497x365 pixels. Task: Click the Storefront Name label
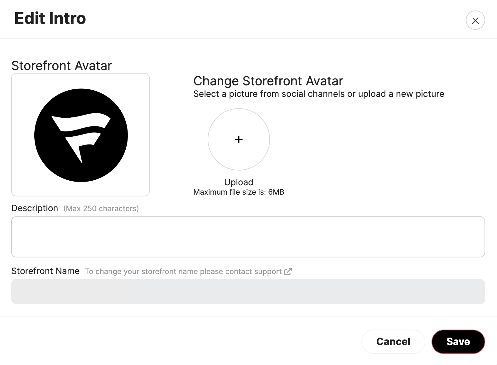click(x=45, y=271)
